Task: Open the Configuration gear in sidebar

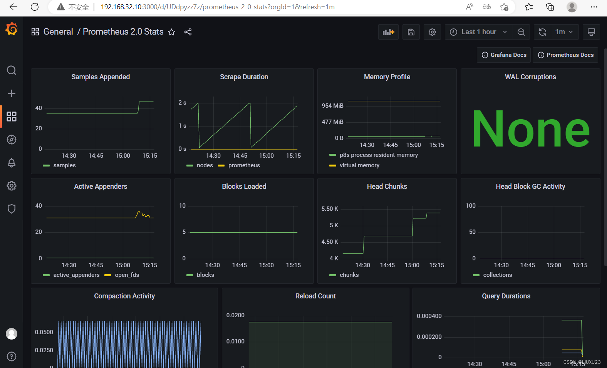Action: pyautogui.click(x=12, y=186)
